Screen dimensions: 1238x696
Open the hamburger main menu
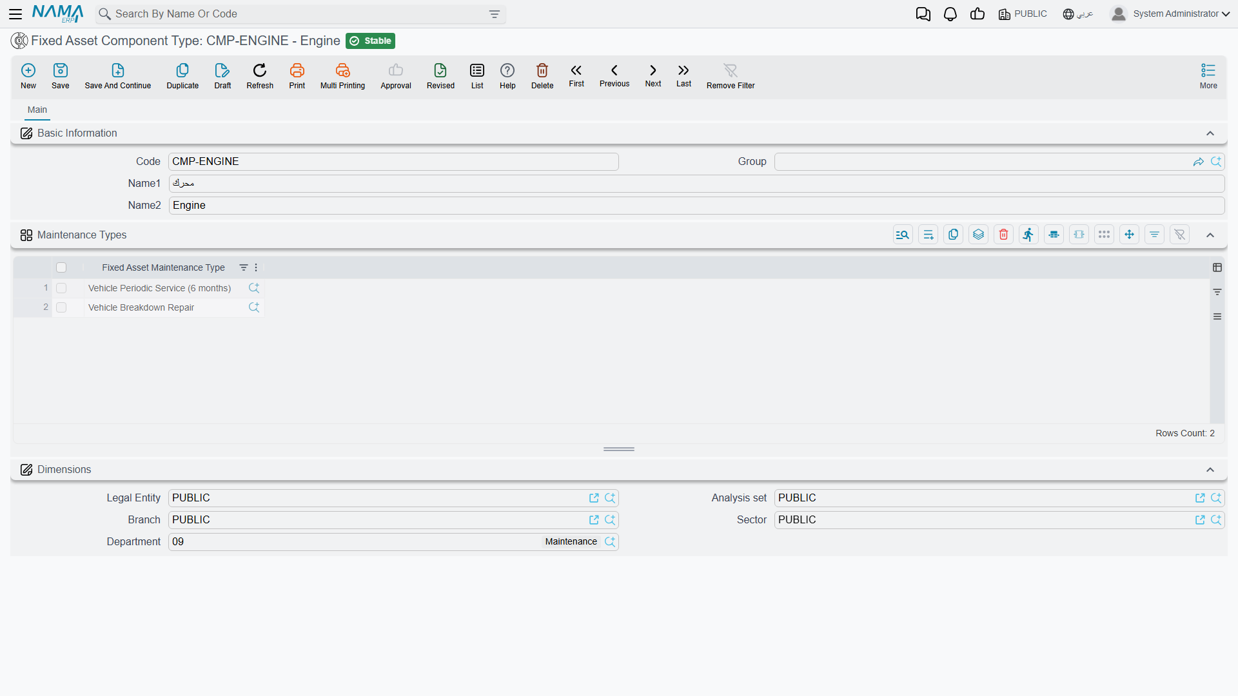tap(15, 14)
